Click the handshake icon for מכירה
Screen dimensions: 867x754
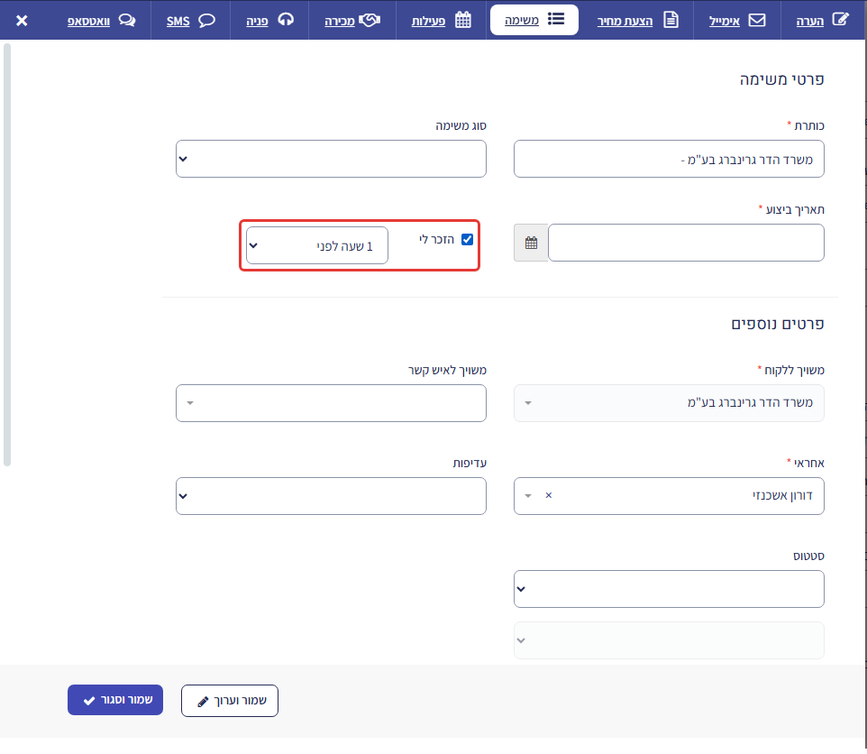pos(370,20)
